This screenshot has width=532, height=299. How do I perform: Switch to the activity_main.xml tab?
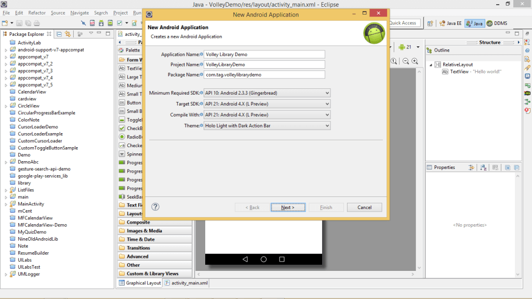[186, 283]
